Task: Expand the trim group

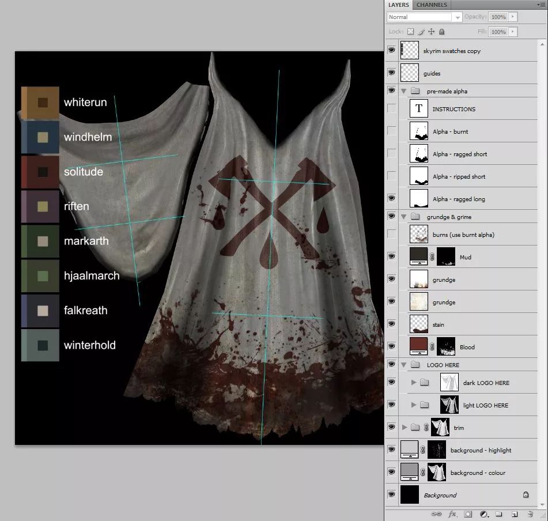Action: 405,428
